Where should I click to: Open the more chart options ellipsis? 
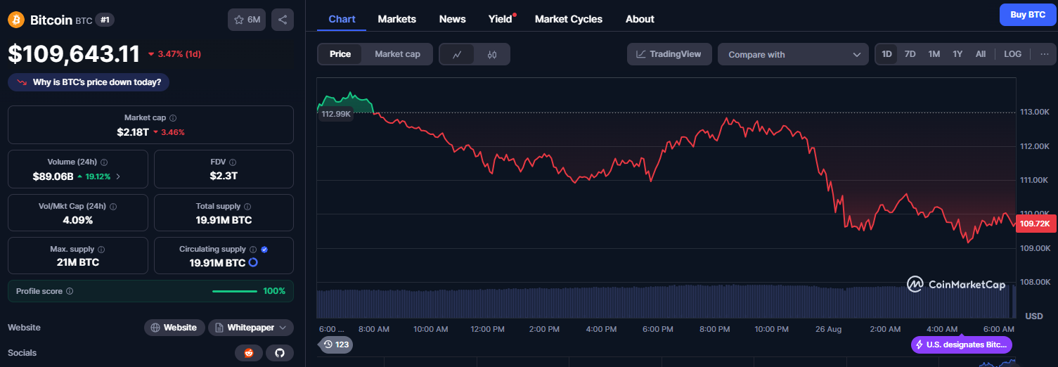(x=1044, y=54)
